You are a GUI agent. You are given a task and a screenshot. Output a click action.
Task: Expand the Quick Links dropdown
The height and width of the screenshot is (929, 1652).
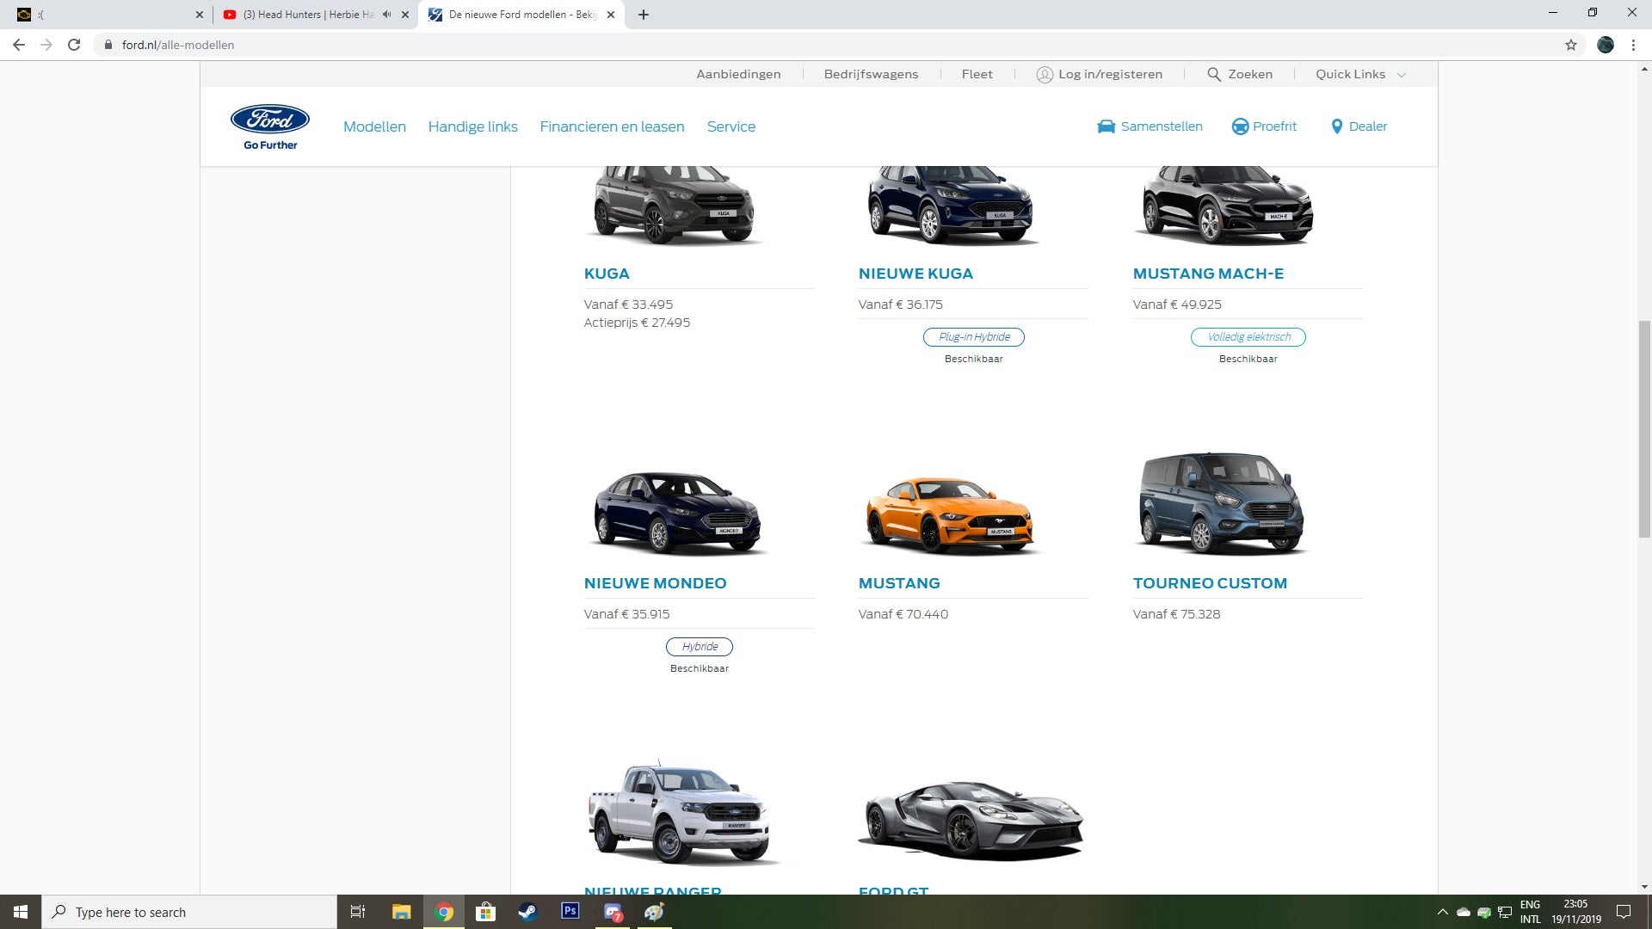[1360, 74]
